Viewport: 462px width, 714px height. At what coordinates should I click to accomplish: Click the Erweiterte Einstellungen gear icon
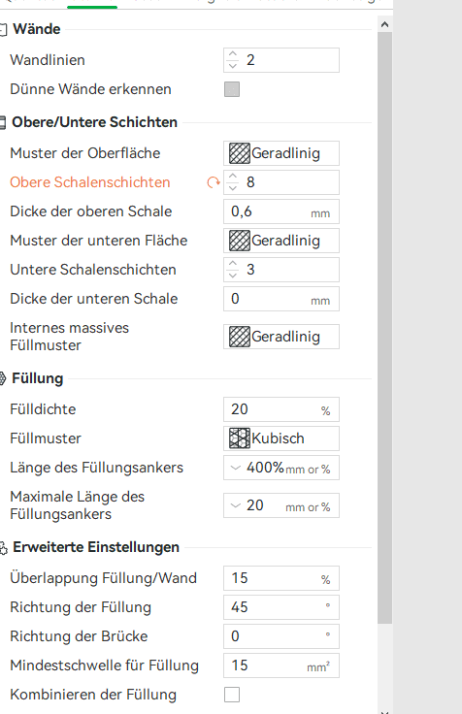[x=3, y=548]
